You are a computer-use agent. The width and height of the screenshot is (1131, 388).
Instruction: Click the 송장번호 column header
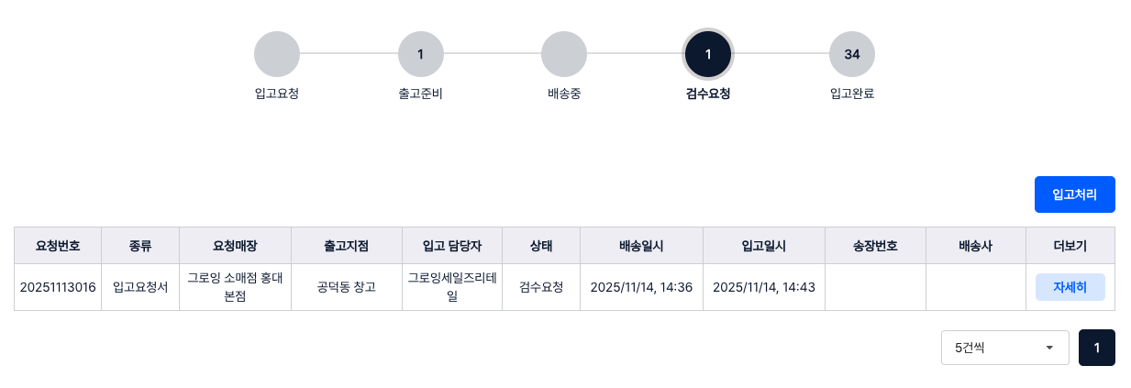coord(875,246)
